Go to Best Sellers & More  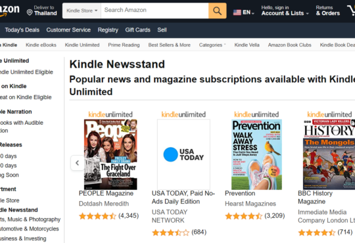[170, 45]
